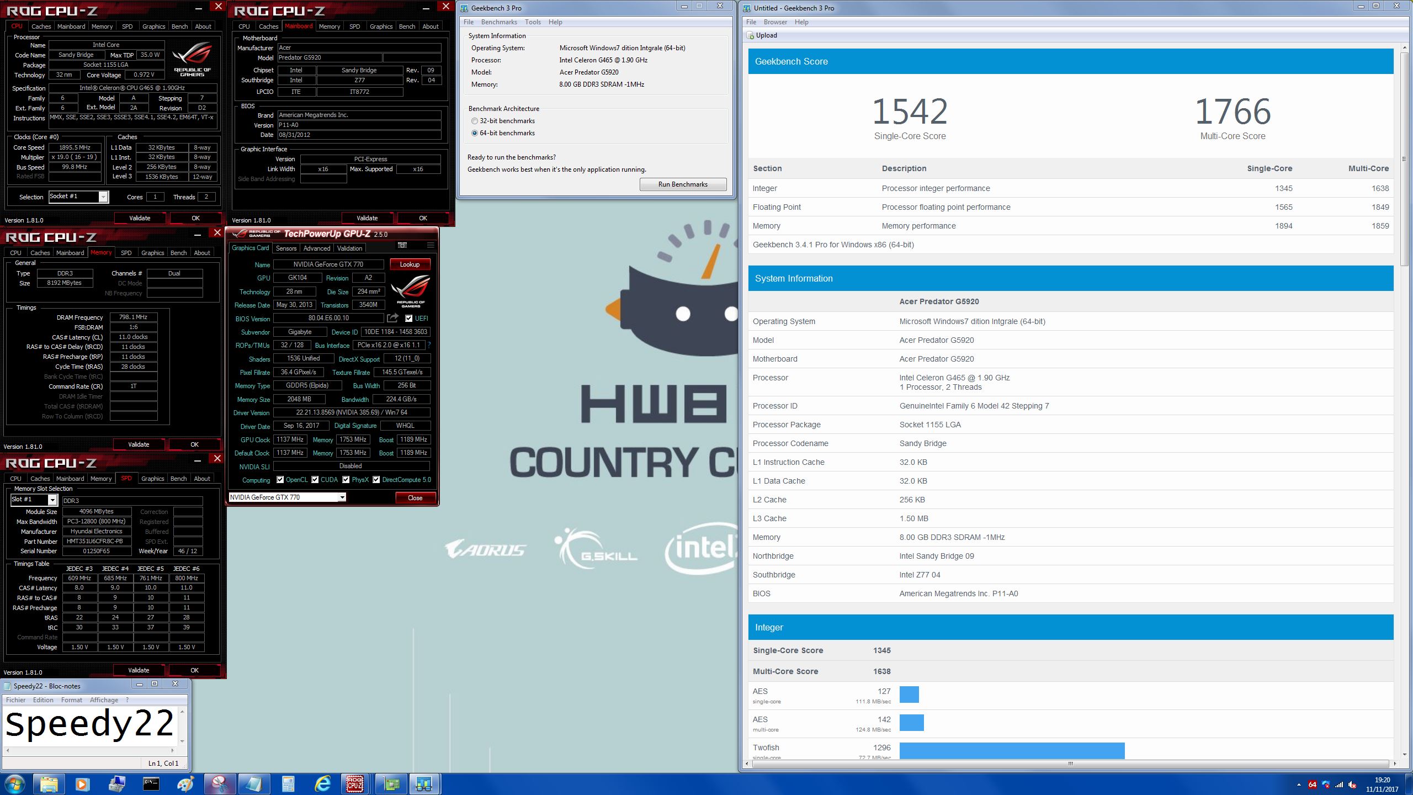
Task: Click the blue sync tray icon with red X
Action: [x=1326, y=785]
